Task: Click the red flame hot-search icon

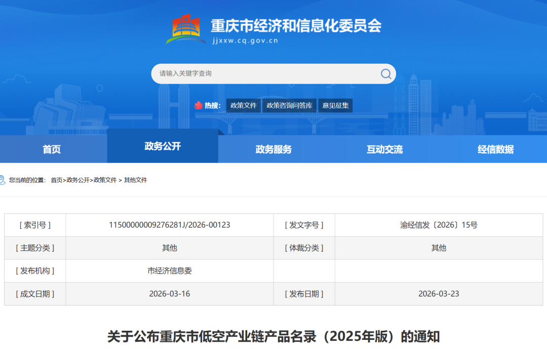Action: point(199,105)
